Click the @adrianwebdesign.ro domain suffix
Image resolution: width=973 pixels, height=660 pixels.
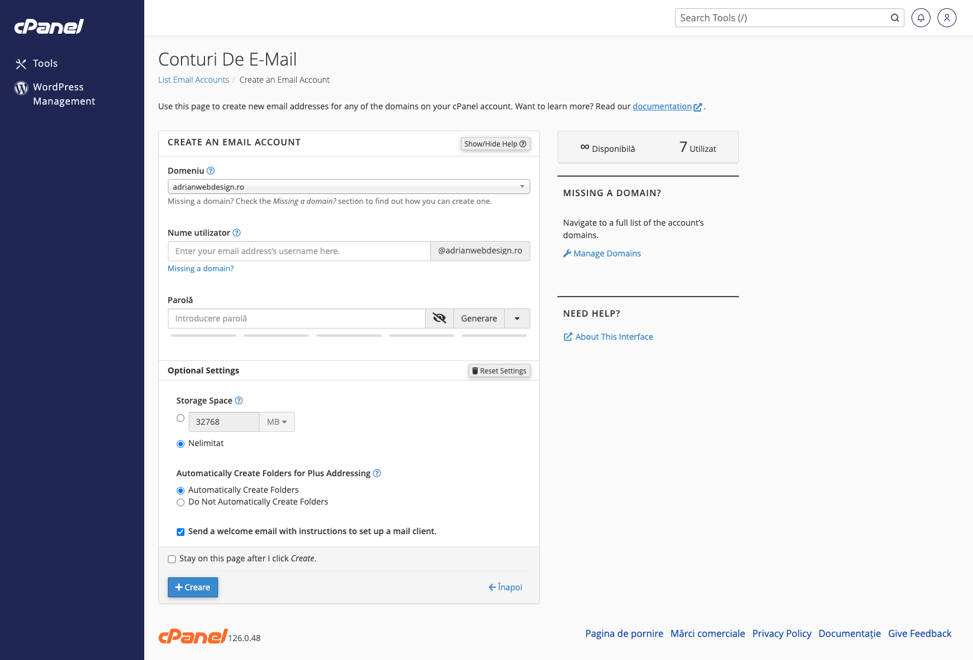tap(480, 251)
